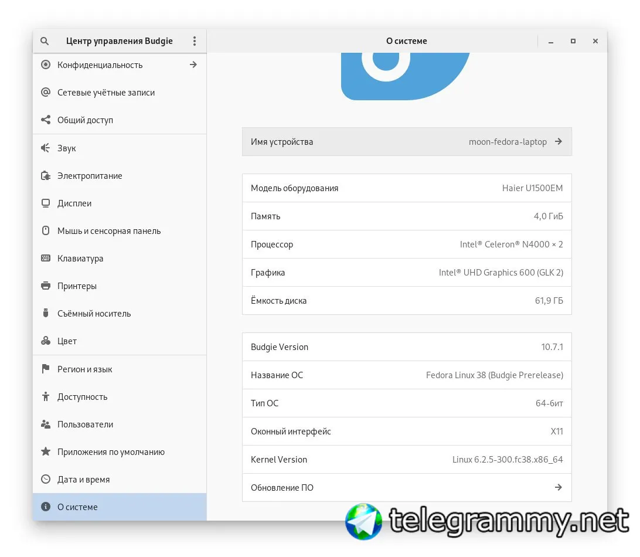Close the О системе window
640x557 pixels.
pyautogui.click(x=595, y=41)
